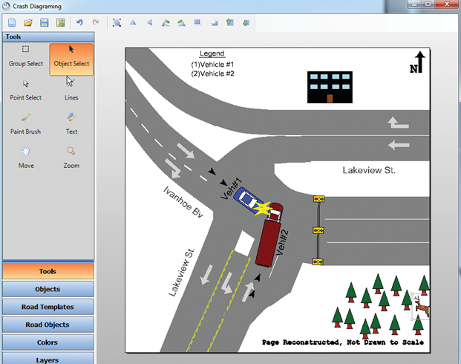Open the Colors panel

[48, 342]
